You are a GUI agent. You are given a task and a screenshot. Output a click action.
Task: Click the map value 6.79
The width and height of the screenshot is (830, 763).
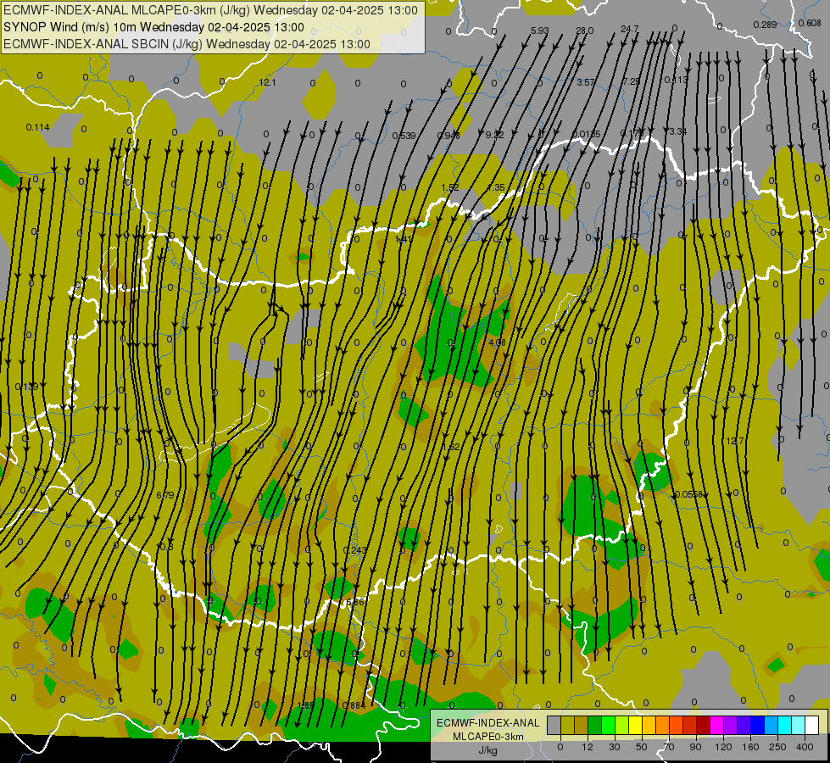(164, 495)
